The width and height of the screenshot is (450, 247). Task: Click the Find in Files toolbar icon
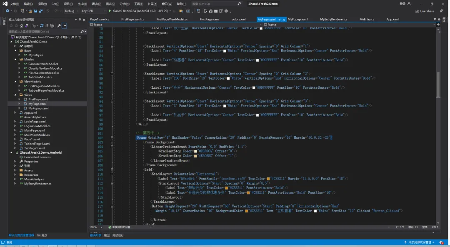tap(181, 11)
